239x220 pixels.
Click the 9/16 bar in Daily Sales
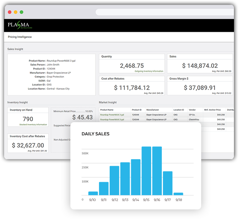tap(157, 171)
